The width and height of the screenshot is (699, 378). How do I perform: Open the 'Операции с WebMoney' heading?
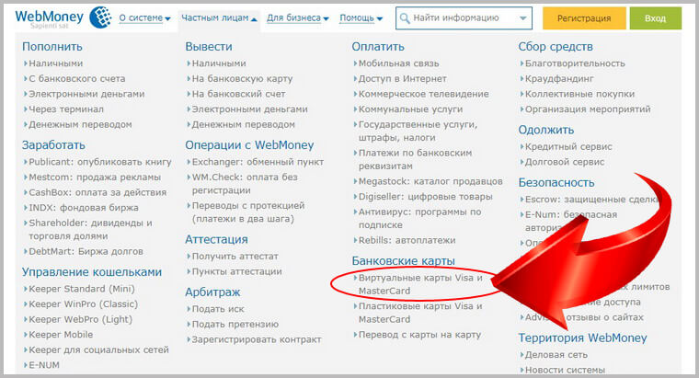249,145
